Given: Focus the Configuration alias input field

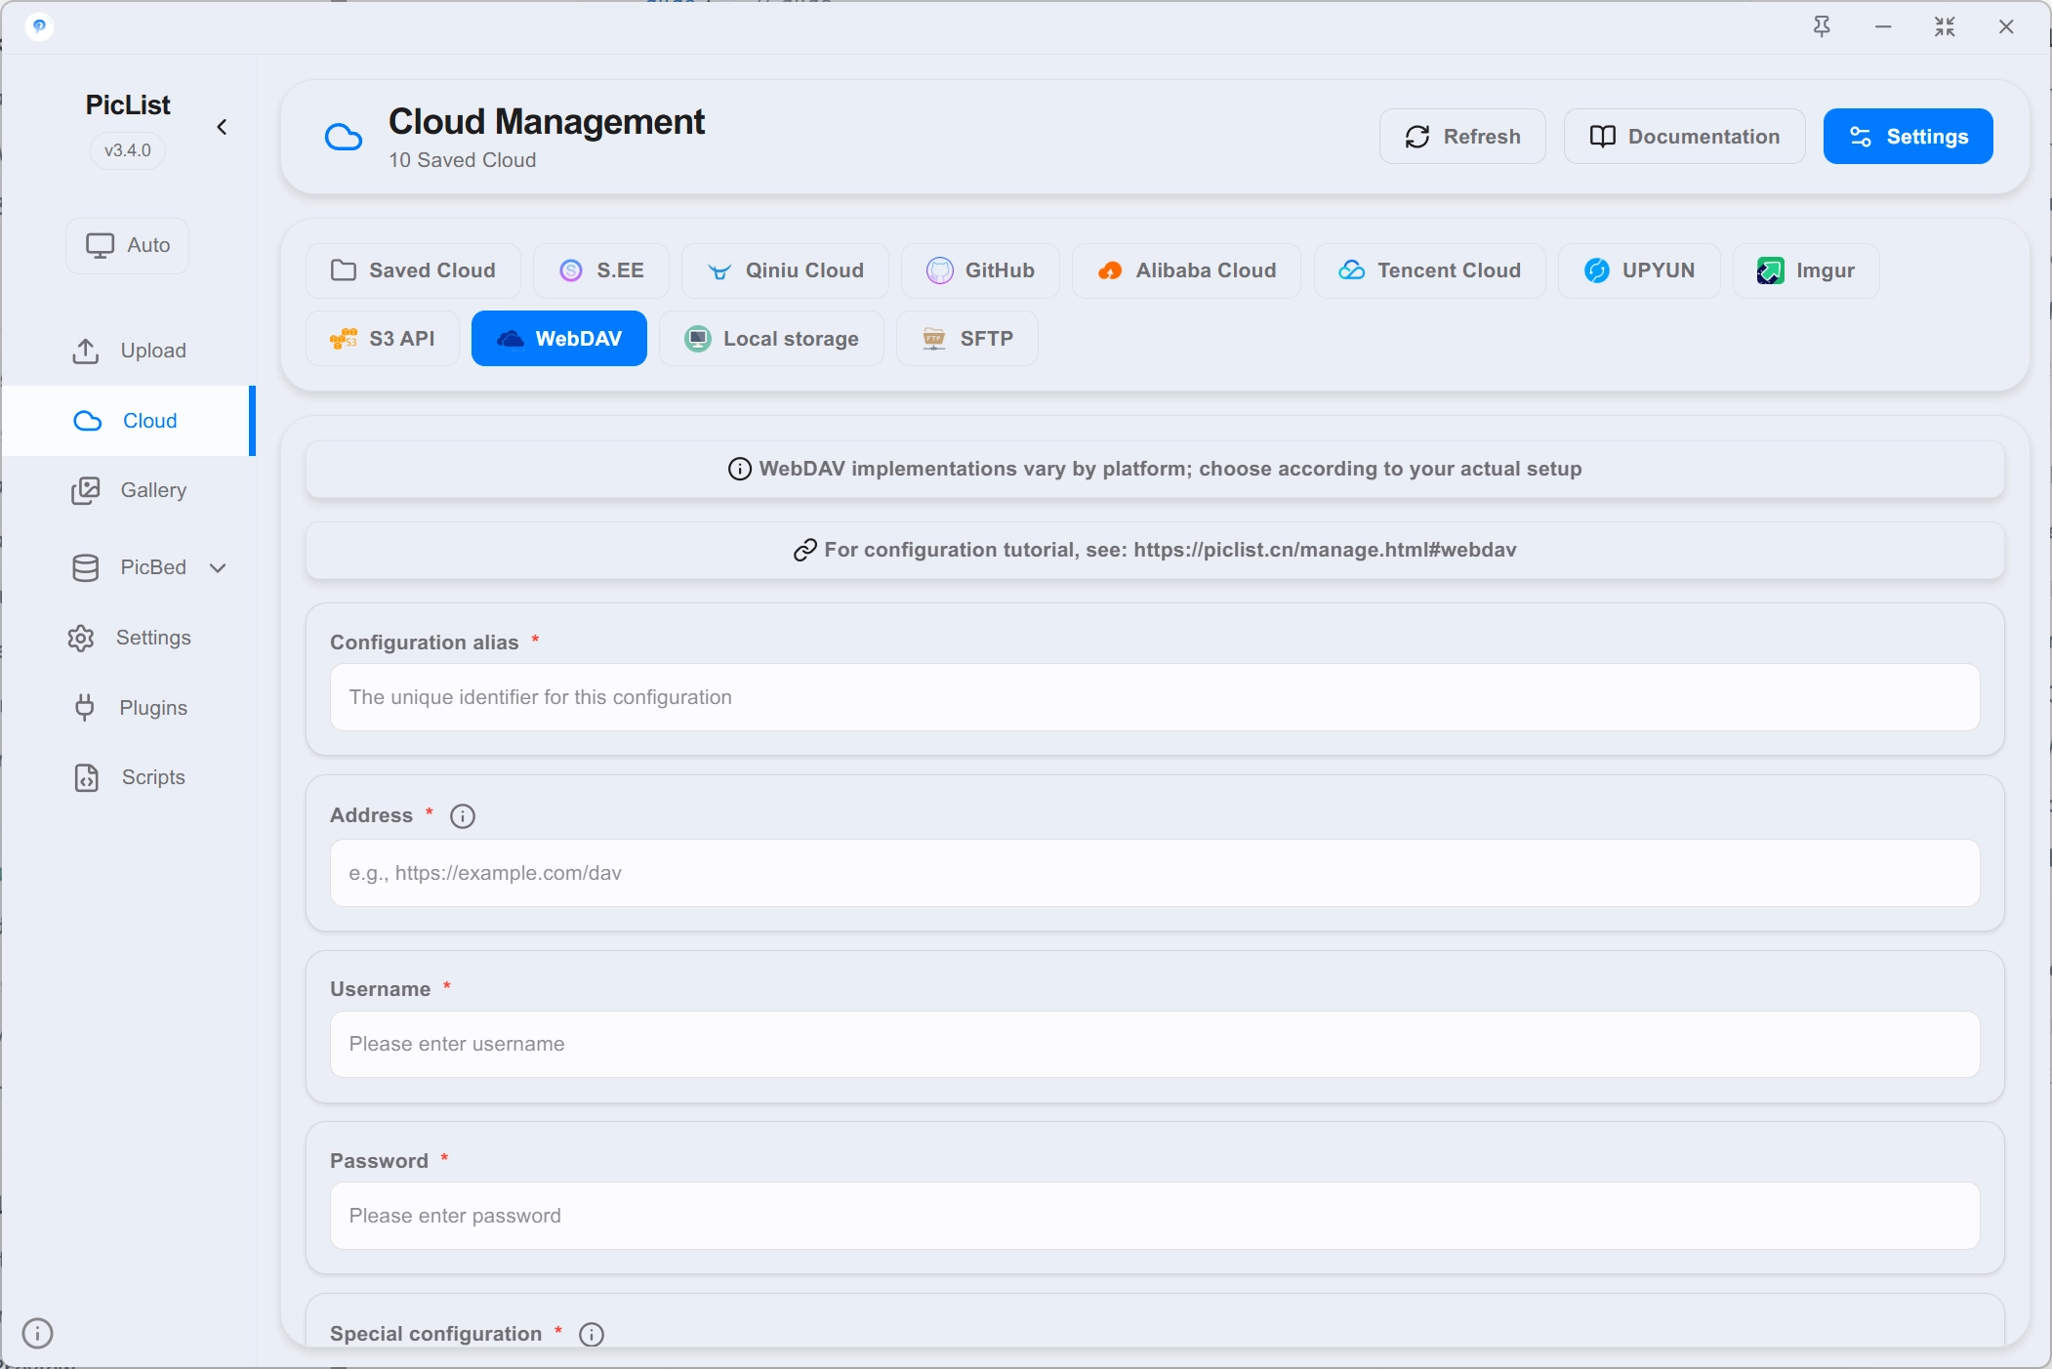Looking at the screenshot, I should [1155, 697].
